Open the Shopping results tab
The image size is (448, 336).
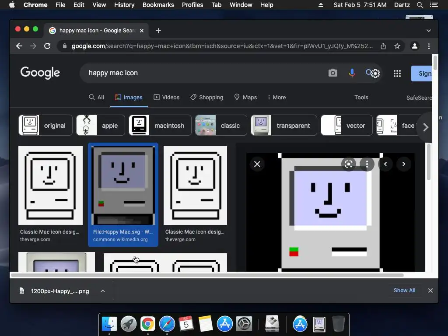point(206,98)
